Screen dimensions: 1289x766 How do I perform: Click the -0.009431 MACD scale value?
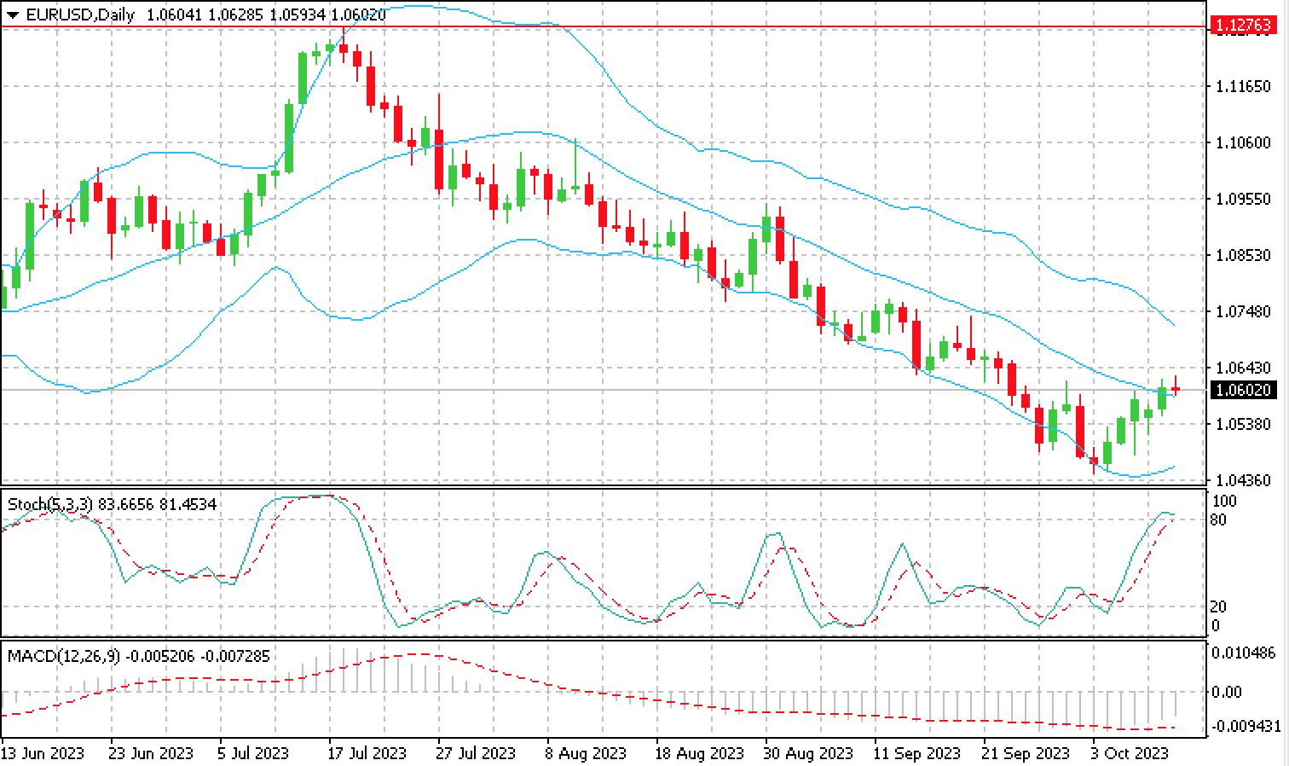pyautogui.click(x=1246, y=726)
